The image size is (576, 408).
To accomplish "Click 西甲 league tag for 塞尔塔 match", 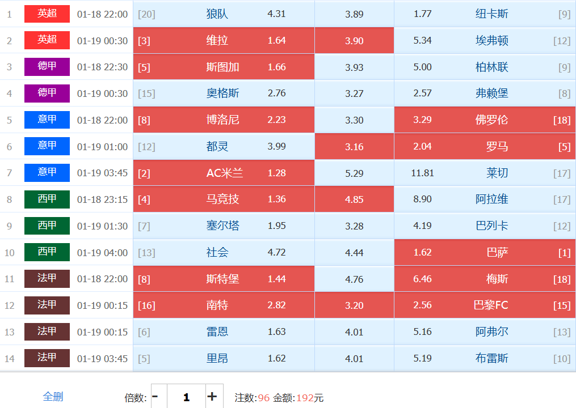I will [x=47, y=226].
